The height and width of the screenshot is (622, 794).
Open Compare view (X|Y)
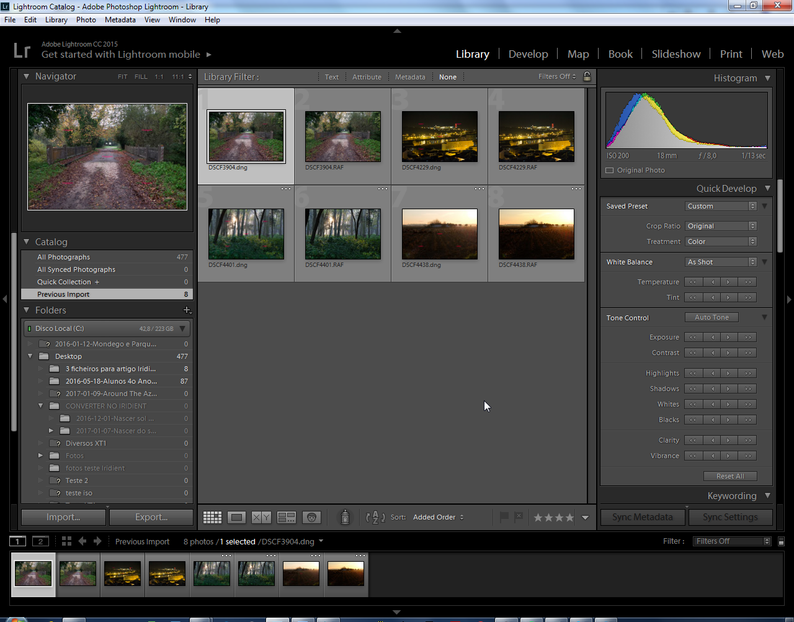261,517
